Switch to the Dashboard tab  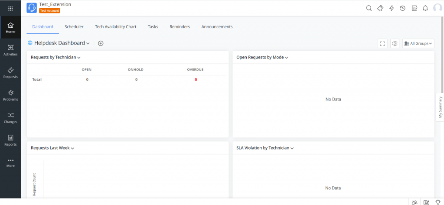click(43, 26)
